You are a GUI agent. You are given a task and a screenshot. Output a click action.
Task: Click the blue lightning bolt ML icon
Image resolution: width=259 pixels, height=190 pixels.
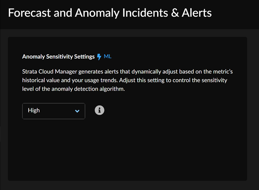(x=100, y=57)
